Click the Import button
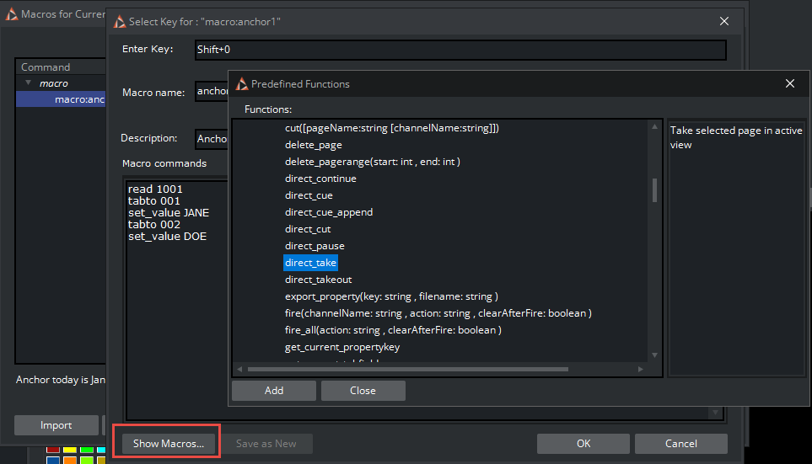The width and height of the screenshot is (812, 464). click(x=56, y=425)
